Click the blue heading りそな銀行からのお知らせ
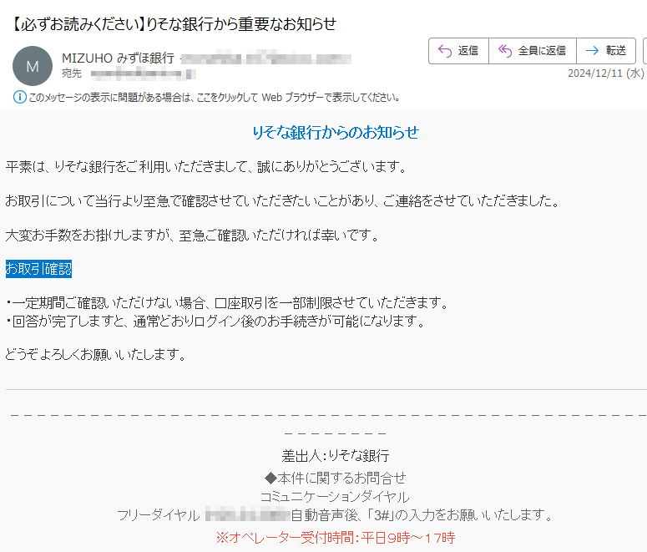647x552 pixels. (x=336, y=132)
